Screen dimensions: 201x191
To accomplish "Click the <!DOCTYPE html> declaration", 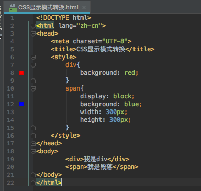I will [x=63, y=18].
